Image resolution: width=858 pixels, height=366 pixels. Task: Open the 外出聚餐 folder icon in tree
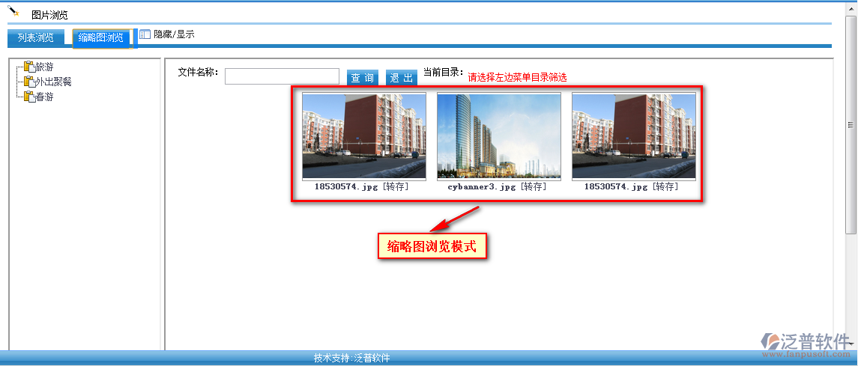tap(29, 82)
